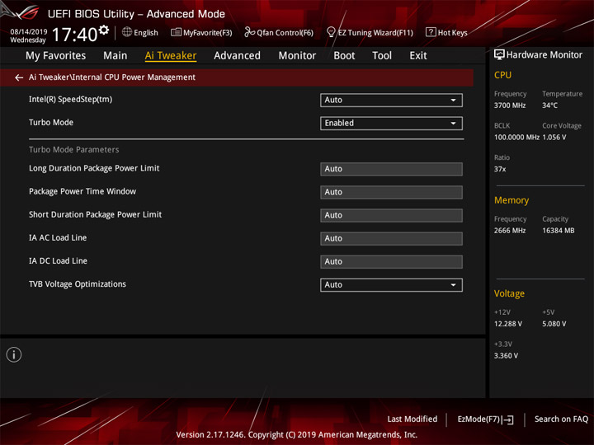Select TVB Voltage Optimizations label
Viewport: 594px width, 445px height.
tap(78, 284)
